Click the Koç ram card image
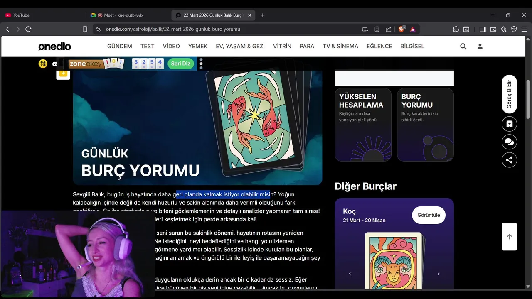The image size is (532, 299). [394, 262]
